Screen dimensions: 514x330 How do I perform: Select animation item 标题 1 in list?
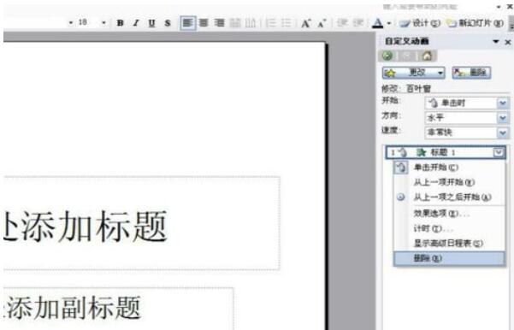click(446, 152)
